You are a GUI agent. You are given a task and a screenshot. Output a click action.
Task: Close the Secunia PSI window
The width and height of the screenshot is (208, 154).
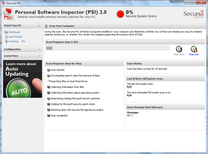point(201,2)
